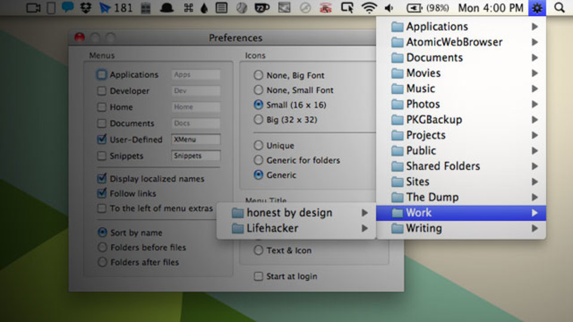Enable the Applications menu checkbox
573x322 pixels.
pyautogui.click(x=101, y=75)
